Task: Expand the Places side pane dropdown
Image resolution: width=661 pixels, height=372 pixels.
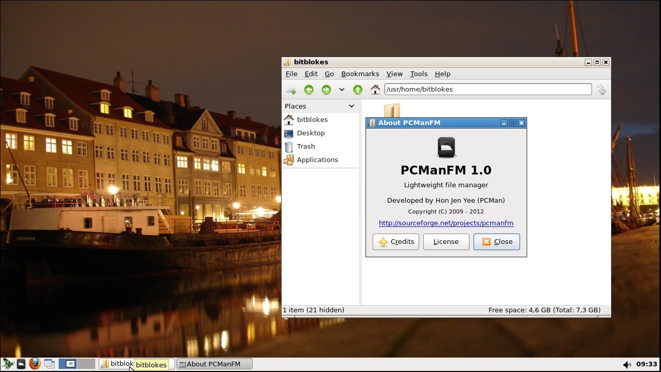Action: tap(352, 106)
